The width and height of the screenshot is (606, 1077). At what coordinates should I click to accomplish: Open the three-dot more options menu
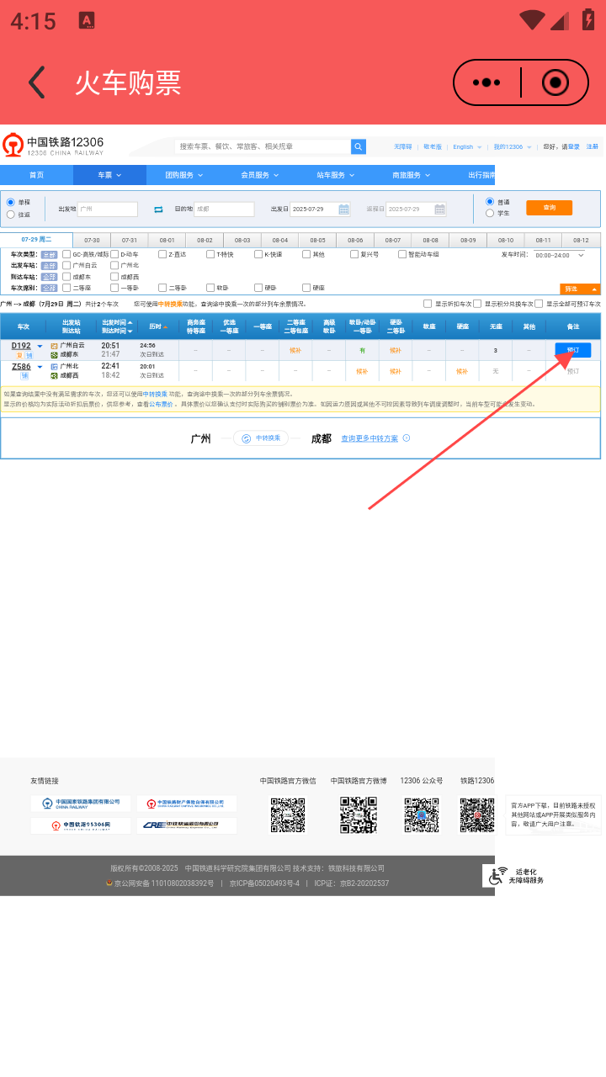pyautogui.click(x=486, y=82)
